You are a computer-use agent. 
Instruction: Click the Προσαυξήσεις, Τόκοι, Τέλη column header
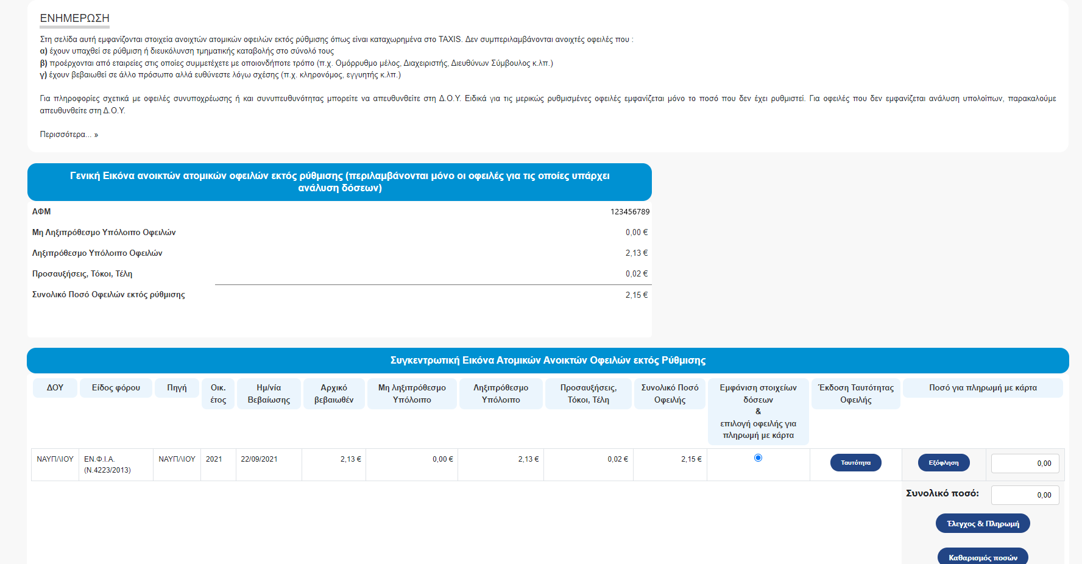589,394
